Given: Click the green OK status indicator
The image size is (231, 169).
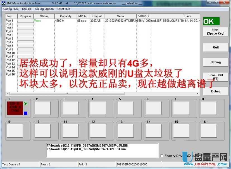Looking at the screenshot, I should click(211, 22).
